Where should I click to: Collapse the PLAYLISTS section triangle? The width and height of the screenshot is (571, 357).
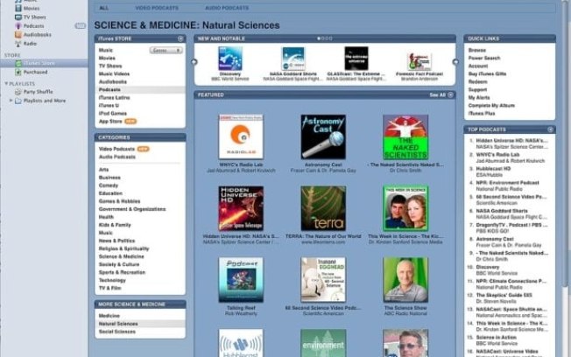6,84
